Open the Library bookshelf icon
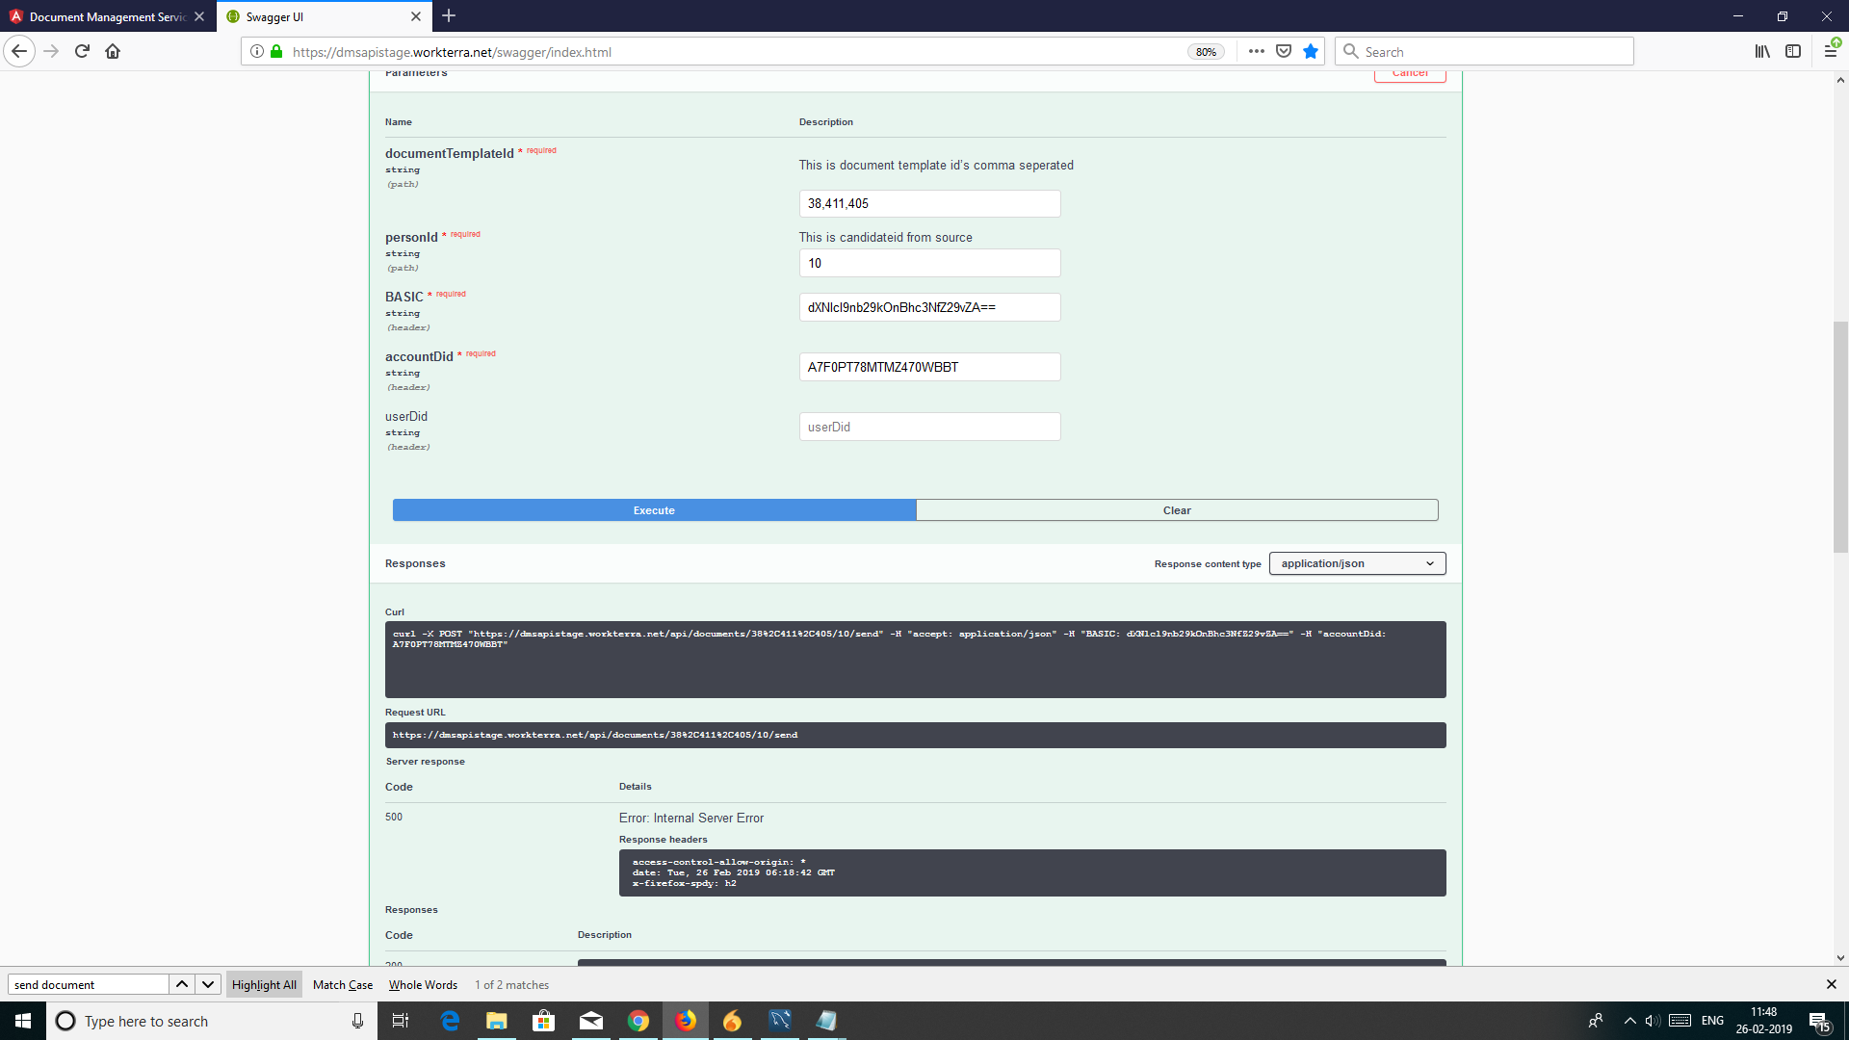1849x1040 pixels. (x=1761, y=52)
